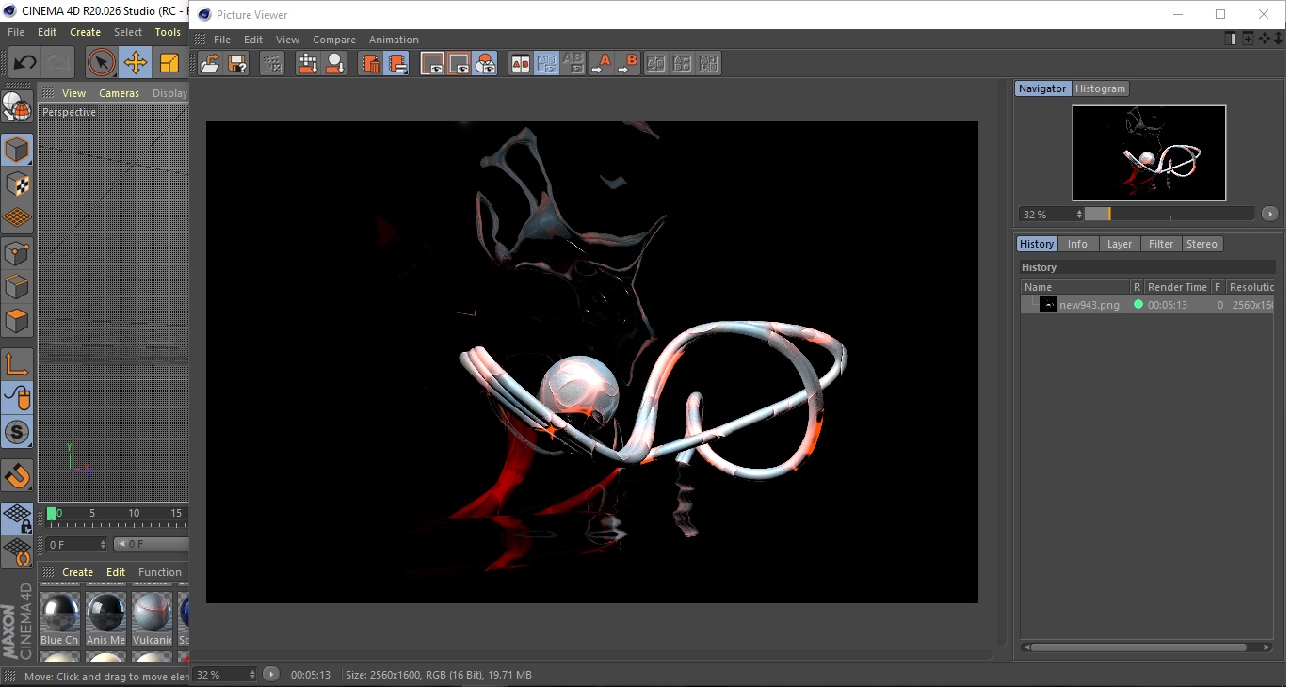This screenshot has height=687, width=1291.
Task: Toggle Model mode cube icon
Action: (x=16, y=150)
